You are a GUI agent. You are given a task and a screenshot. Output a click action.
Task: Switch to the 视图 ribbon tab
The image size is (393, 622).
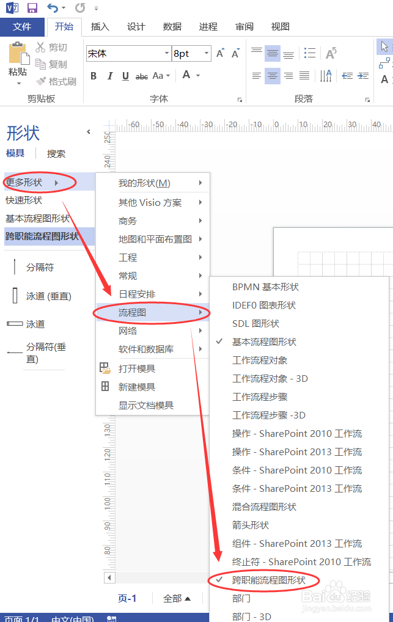pos(281,26)
